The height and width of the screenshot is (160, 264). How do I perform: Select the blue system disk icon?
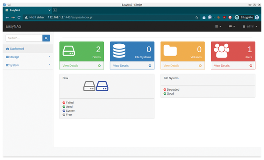click(x=102, y=86)
